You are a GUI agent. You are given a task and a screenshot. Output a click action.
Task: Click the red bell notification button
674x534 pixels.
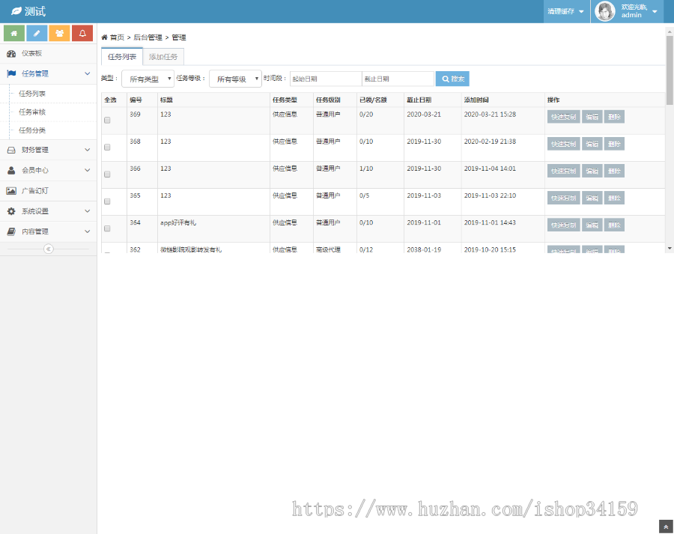click(x=82, y=34)
